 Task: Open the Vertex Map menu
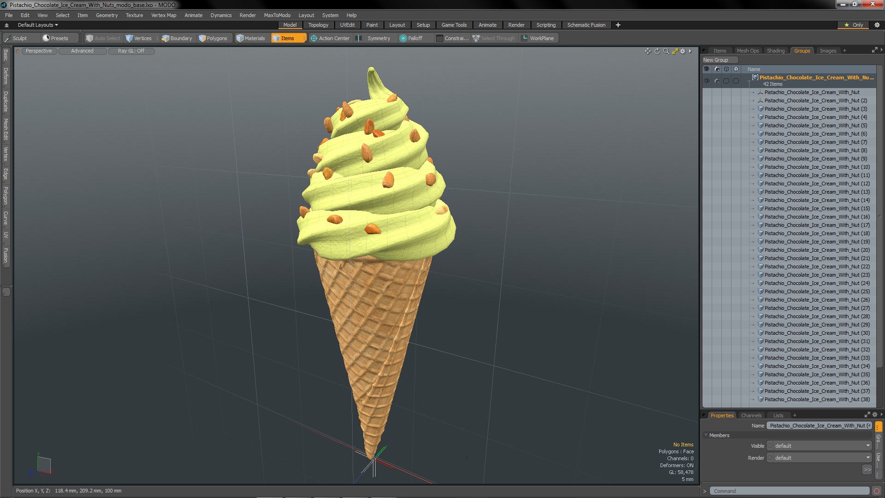tap(164, 15)
